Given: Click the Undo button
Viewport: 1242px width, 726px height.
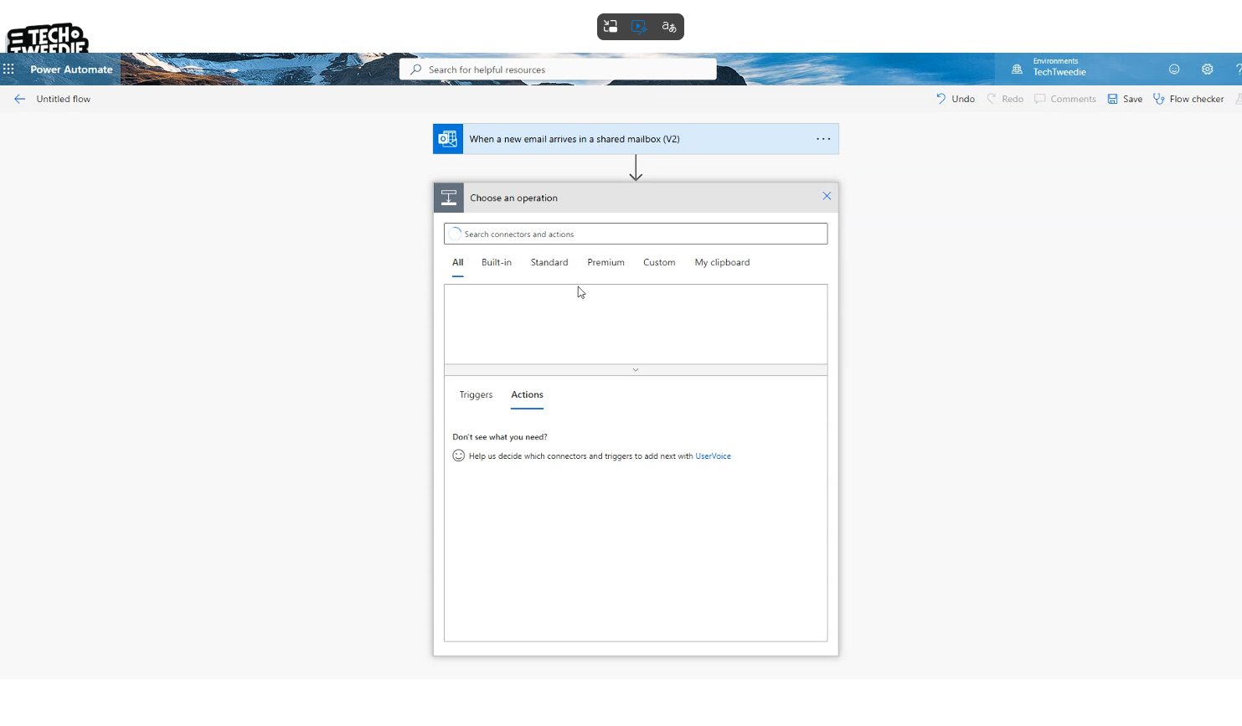Looking at the screenshot, I should pos(956,99).
